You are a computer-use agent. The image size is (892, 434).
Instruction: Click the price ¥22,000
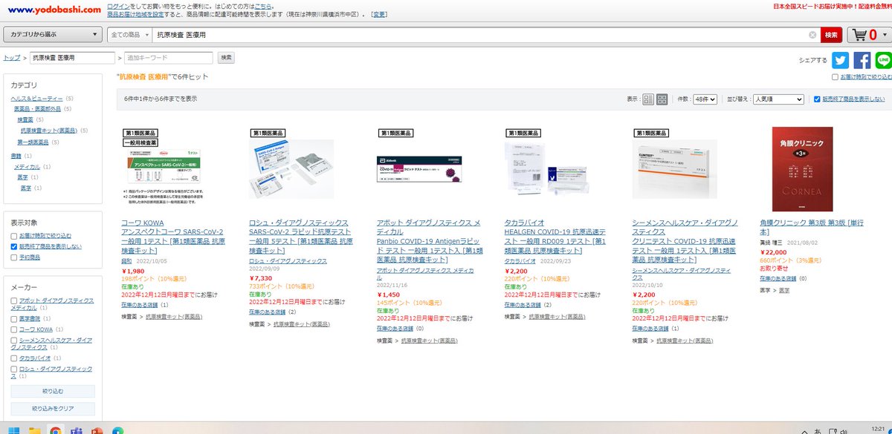tap(773, 251)
